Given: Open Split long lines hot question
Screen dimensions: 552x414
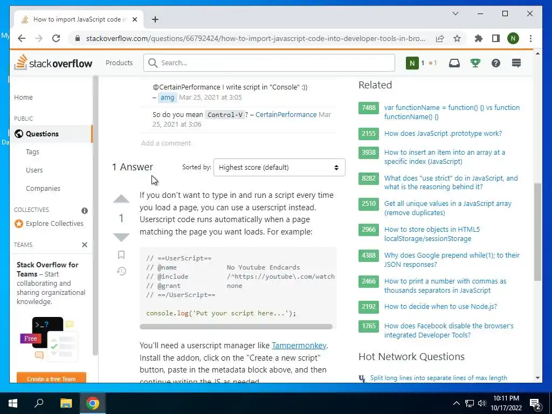Looking at the screenshot, I should pos(438,378).
